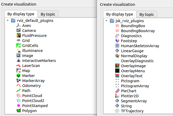Screen dimensions: 173x116
Task: Choose the 'Odometry' label text
Action: tap(31, 86)
